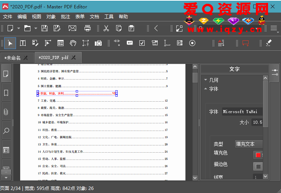The height and width of the screenshot is (193, 281).
Task: Open the new document dropdown arrow
Action: pyautogui.click(x=19, y=28)
